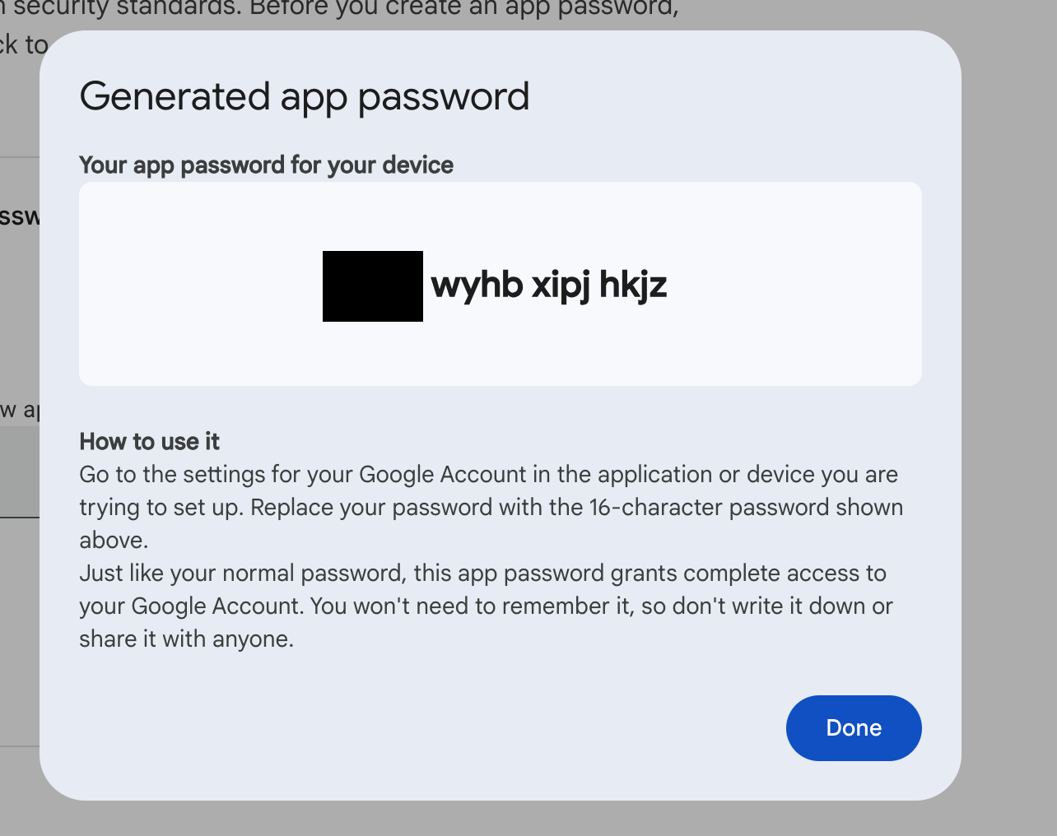Screen dimensions: 1057x836
Task: Click the How to use it heading
Action: click(149, 442)
